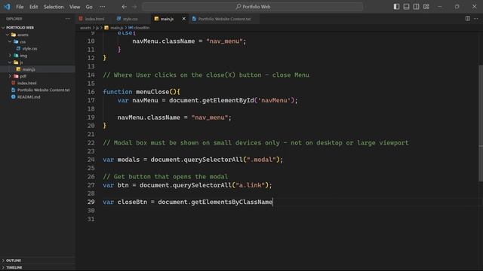The height and width of the screenshot is (271, 483).
Task: Click ".modal" string on line 24
Action: [261, 160]
